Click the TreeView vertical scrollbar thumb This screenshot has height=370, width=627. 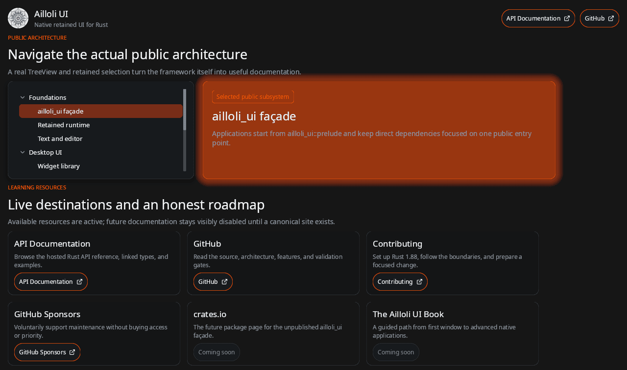[x=185, y=110]
